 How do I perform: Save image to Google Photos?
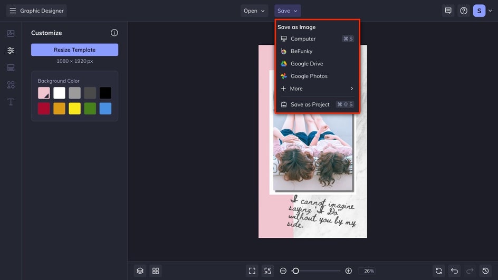tap(317, 76)
